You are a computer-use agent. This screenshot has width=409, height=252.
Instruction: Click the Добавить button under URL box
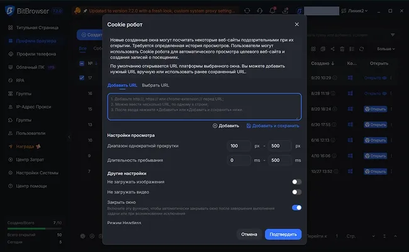226,126
